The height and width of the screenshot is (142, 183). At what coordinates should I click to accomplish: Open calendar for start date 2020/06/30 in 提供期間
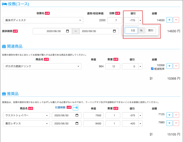(67, 31)
